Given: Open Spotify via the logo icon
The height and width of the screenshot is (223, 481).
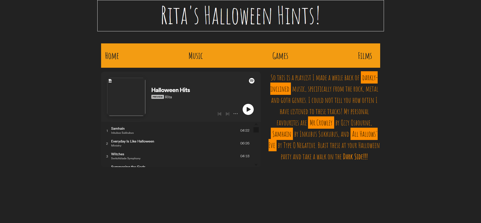Looking at the screenshot, I should pos(252,81).
